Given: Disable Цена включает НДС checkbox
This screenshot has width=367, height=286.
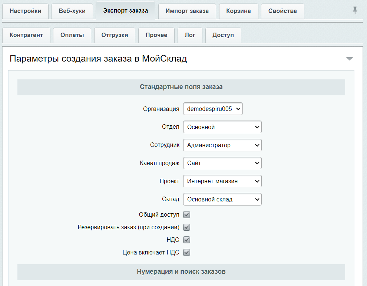Looking at the screenshot, I should tap(187, 253).
